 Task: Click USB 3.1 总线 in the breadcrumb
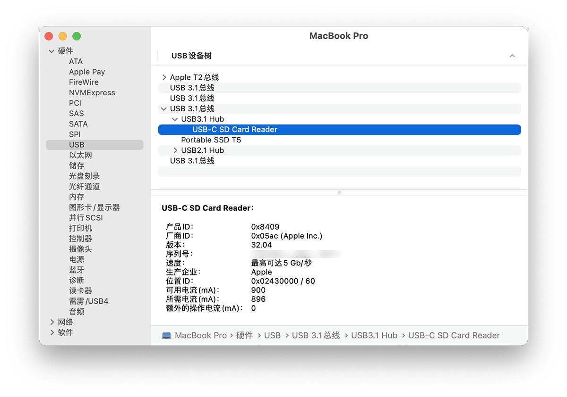tap(316, 335)
